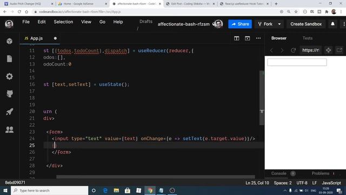Image resolution: width=346 pixels, height=195 pixels.
Task: Reload the Chrome browser page
Action: click(19, 12)
